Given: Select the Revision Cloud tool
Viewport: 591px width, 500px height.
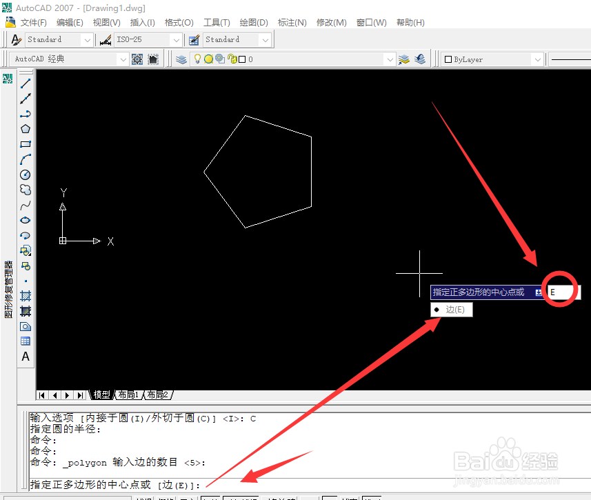Looking at the screenshot, I should pos(26,190).
